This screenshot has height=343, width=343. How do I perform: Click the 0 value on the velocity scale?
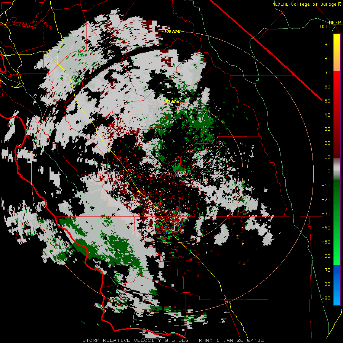click(329, 171)
